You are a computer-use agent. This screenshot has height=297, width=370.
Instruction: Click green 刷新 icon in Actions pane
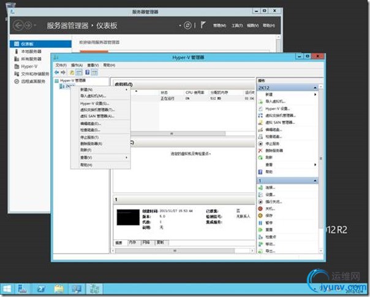[x=260, y=158]
